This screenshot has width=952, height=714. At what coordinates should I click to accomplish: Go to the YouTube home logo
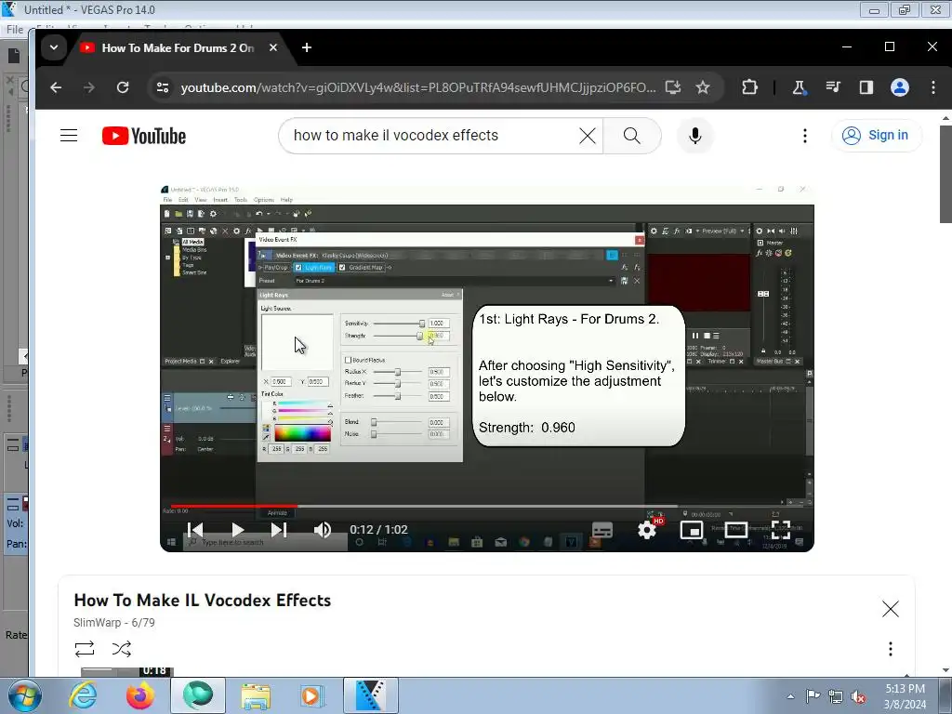pyautogui.click(x=144, y=136)
